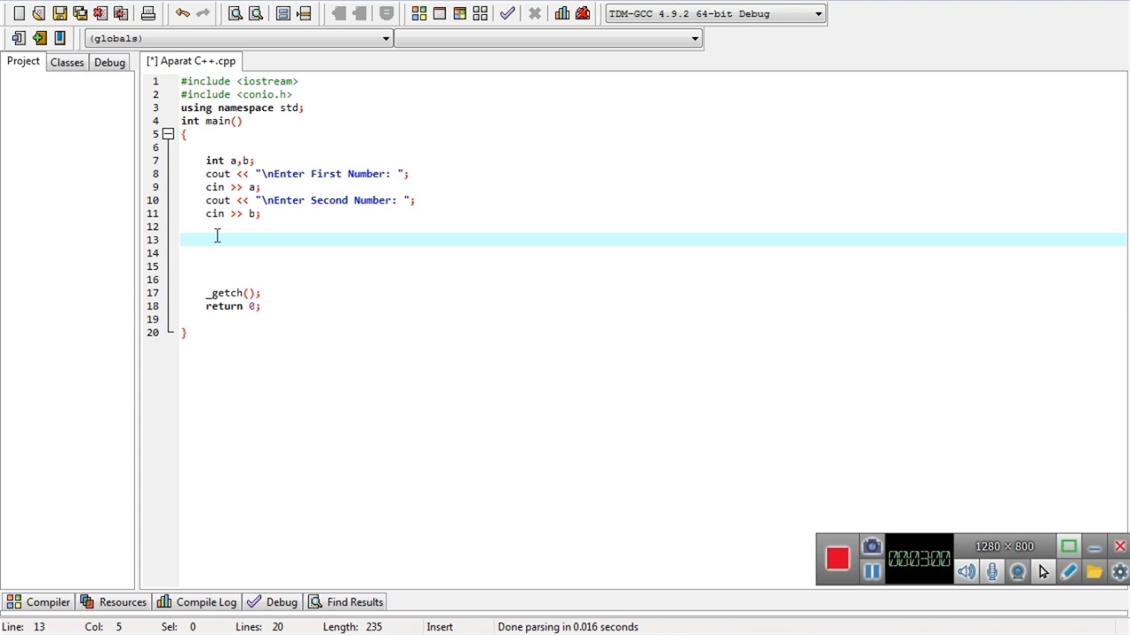This screenshot has height=635, width=1130.
Task: Select the Aparat C++.cpp editor tab
Action: pos(192,61)
